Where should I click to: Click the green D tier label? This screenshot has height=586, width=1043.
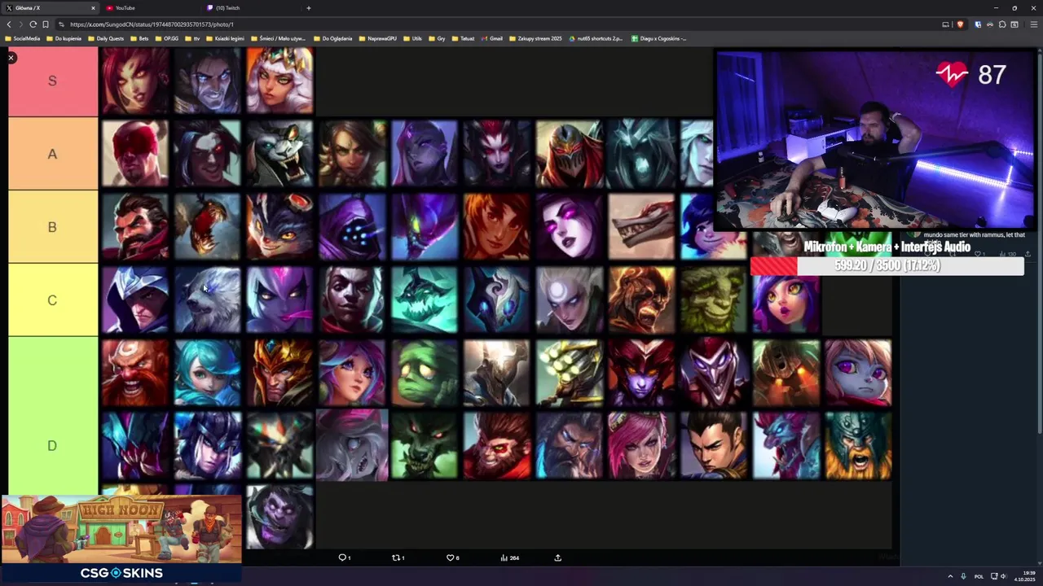point(53,445)
